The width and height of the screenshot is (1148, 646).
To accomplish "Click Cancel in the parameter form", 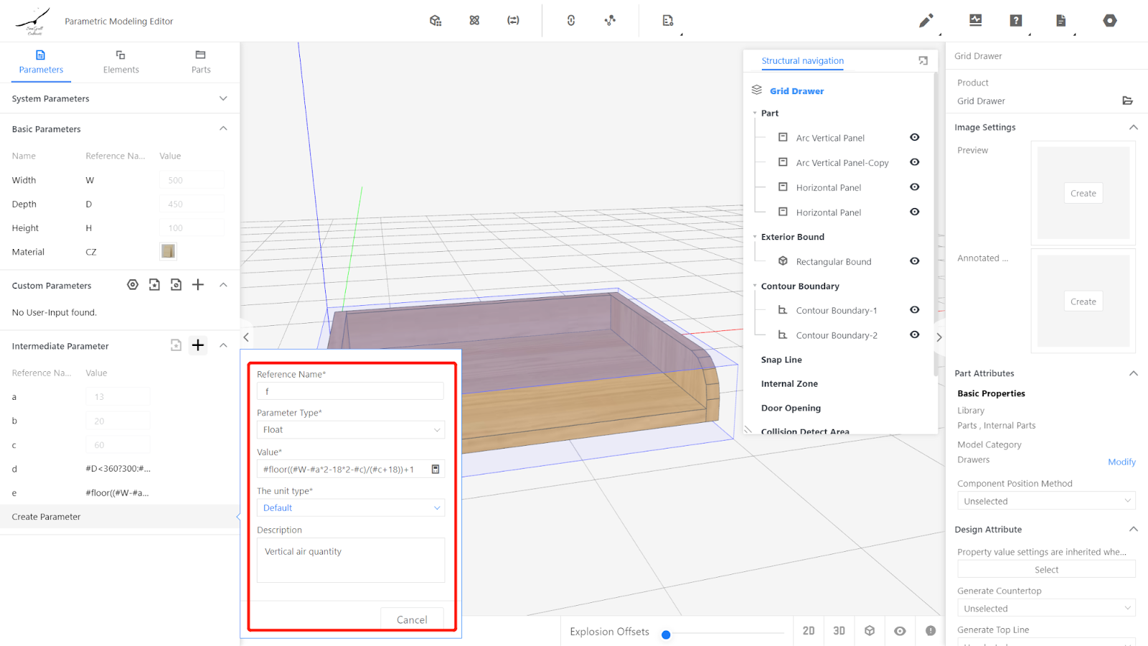I will [412, 619].
